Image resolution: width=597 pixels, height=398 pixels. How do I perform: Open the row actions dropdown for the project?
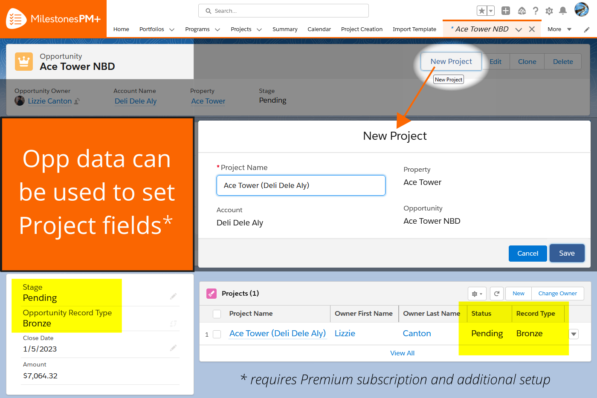pos(573,334)
